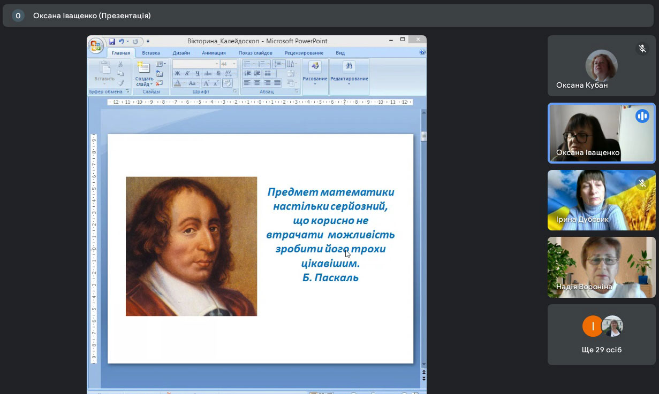Toggle text shadow S formatting
This screenshot has height=394, width=659.
click(x=218, y=73)
